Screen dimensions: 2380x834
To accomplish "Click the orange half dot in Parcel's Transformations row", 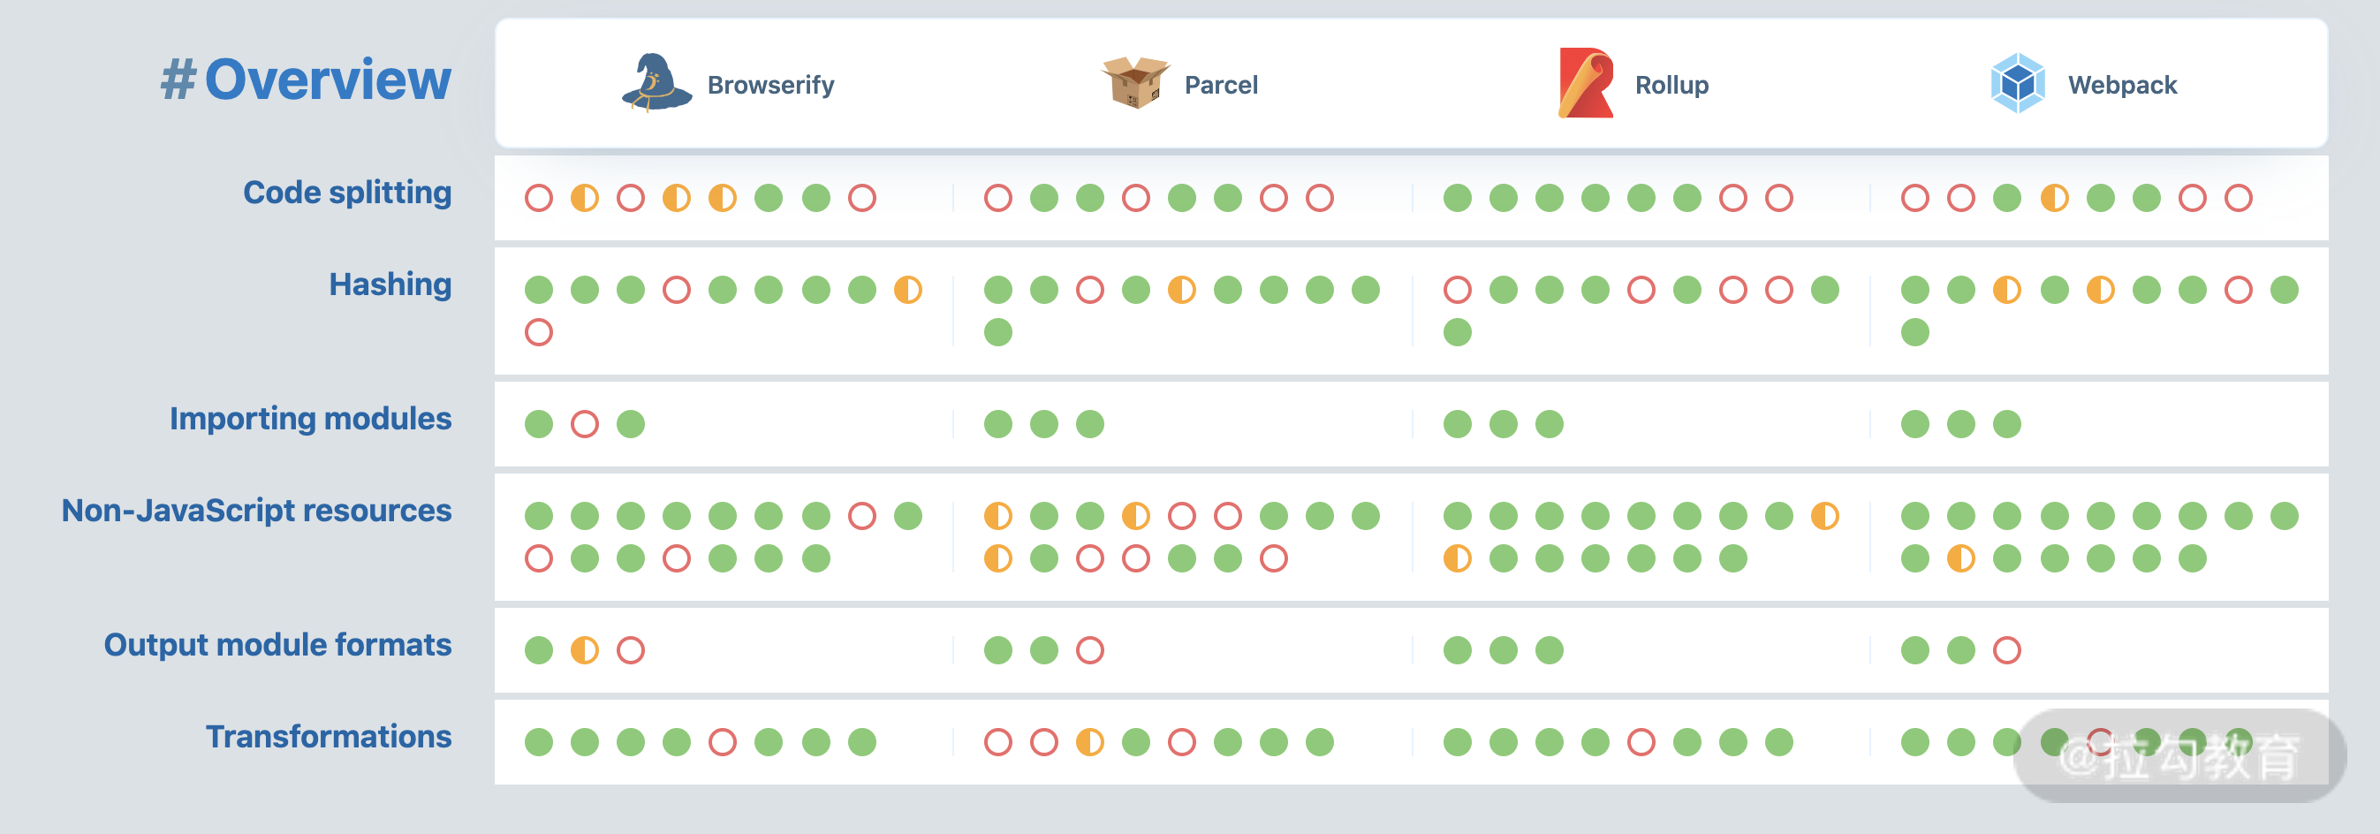I will (1090, 743).
